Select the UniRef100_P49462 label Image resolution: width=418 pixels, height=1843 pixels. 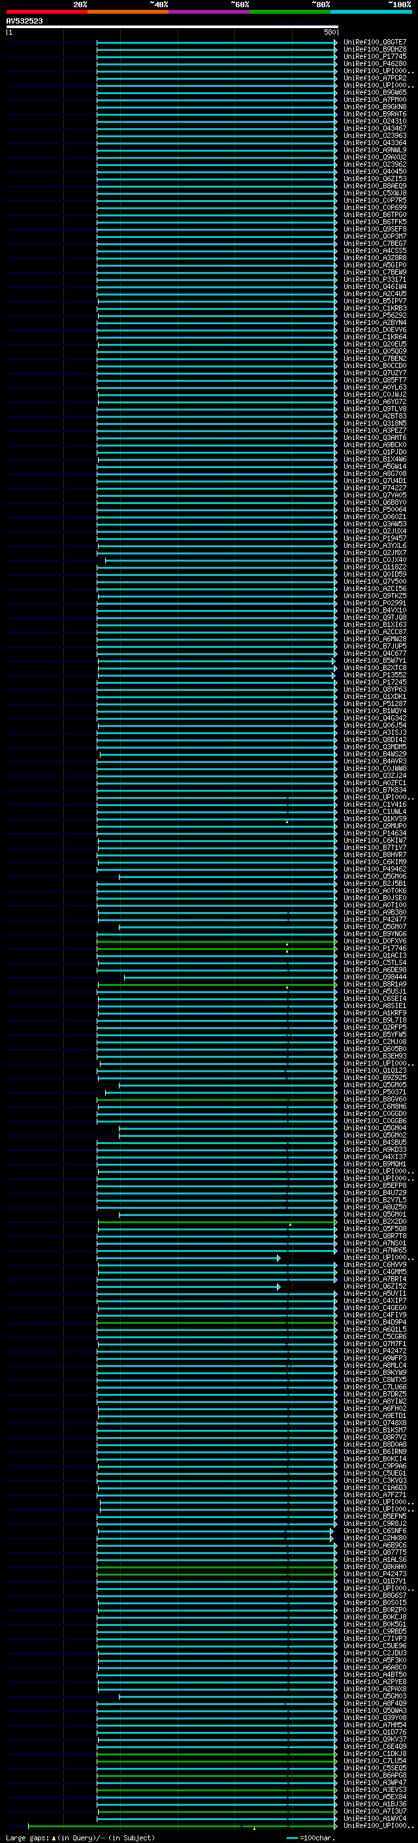(x=375, y=870)
